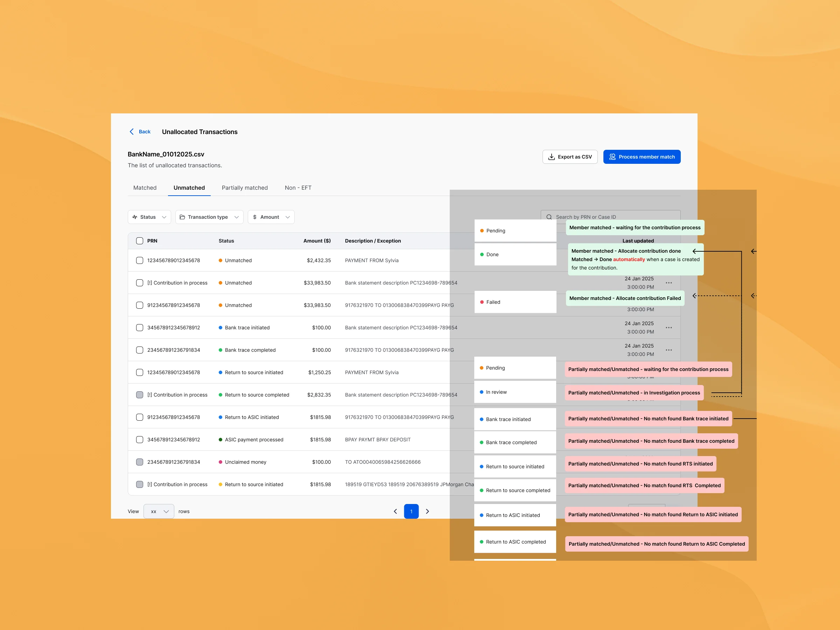Sort by the Amount ($) column header
840x630 pixels.
point(317,241)
